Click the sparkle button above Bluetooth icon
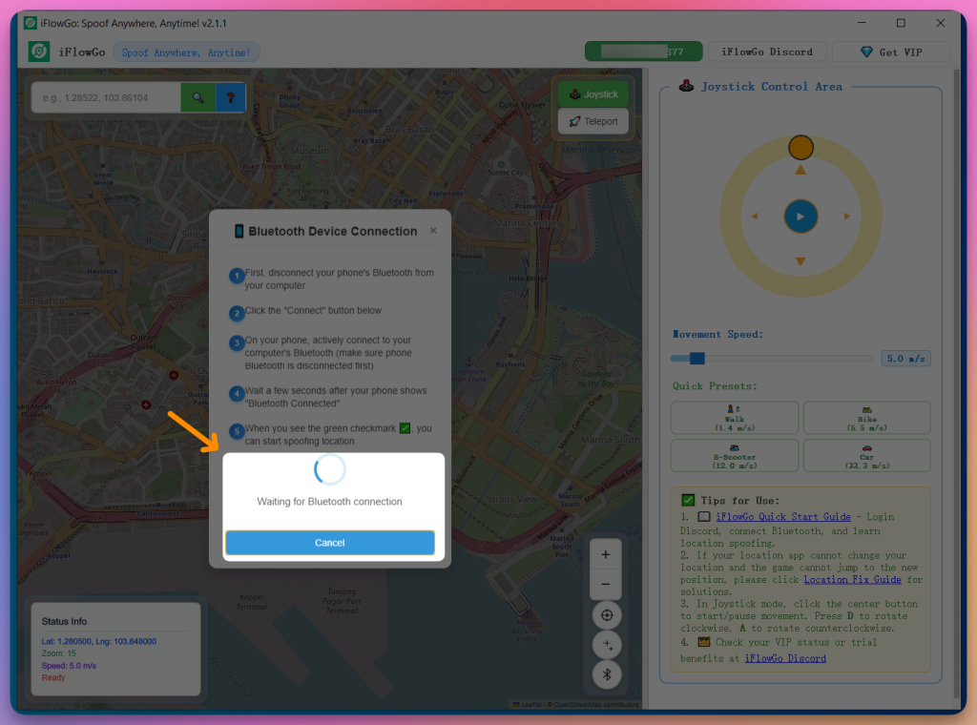 (x=606, y=645)
